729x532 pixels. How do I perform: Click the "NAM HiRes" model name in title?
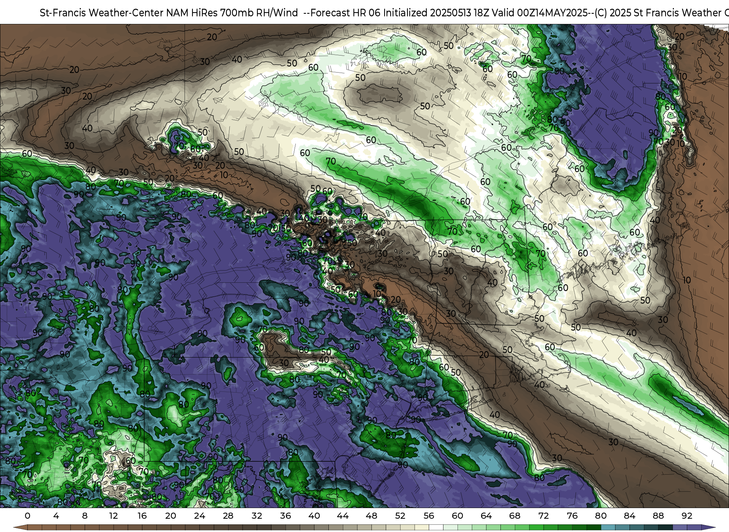tap(192, 13)
